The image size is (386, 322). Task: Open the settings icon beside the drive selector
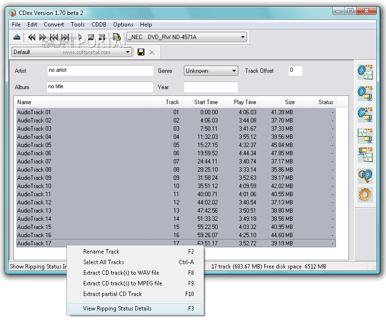[x=116, y=37]
